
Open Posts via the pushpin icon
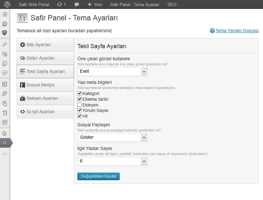[x=5, y=44]
